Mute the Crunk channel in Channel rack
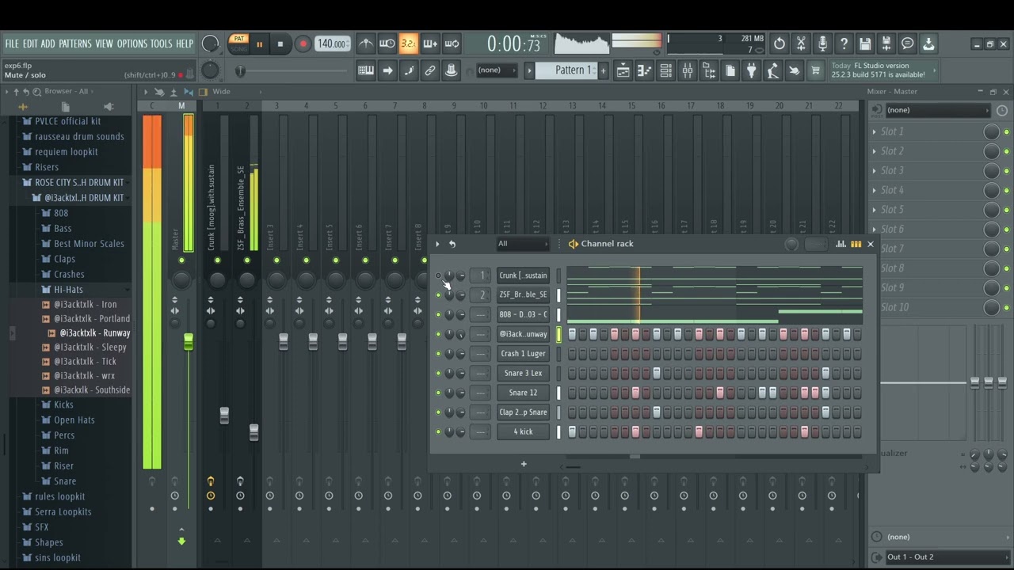 (x=438, y=275)
